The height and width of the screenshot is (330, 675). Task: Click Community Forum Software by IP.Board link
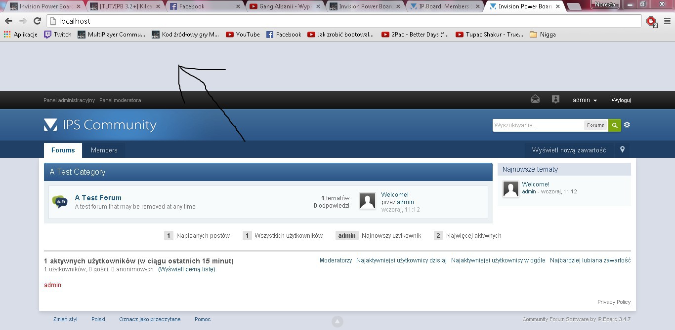[576, 319]
